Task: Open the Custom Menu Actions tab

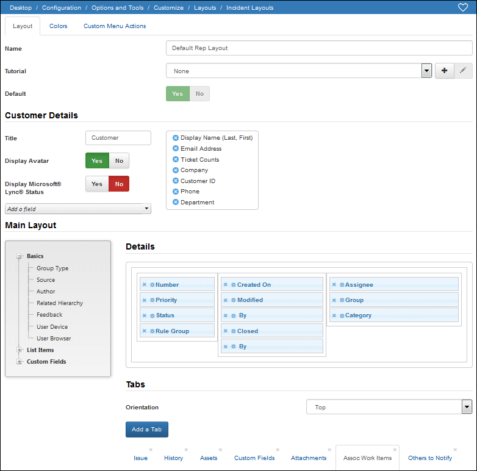Action: point(115,26)
